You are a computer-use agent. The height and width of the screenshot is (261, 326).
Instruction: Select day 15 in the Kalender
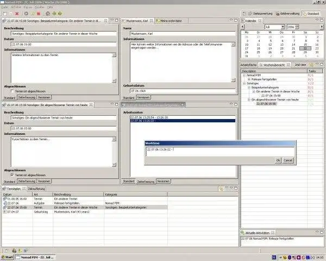coord(305,45)
